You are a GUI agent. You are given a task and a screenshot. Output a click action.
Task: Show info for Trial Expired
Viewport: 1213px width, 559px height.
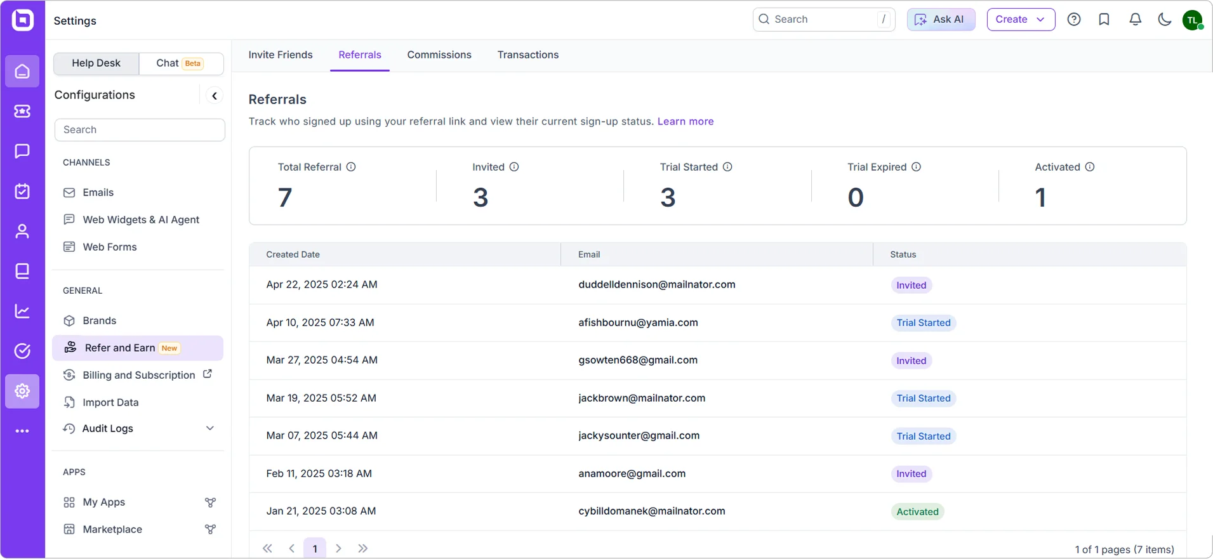coord(917,167)
